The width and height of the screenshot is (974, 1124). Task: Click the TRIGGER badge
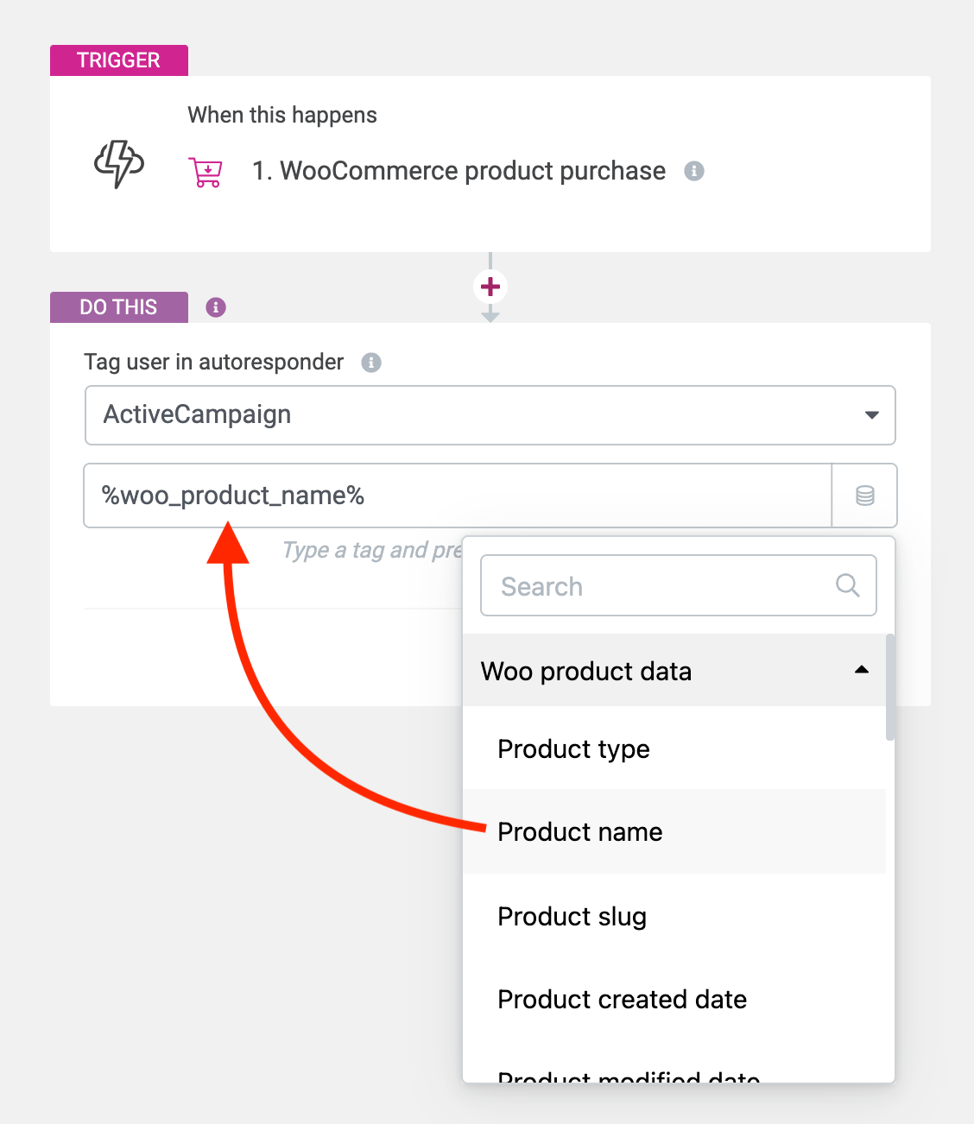[118, 60]
